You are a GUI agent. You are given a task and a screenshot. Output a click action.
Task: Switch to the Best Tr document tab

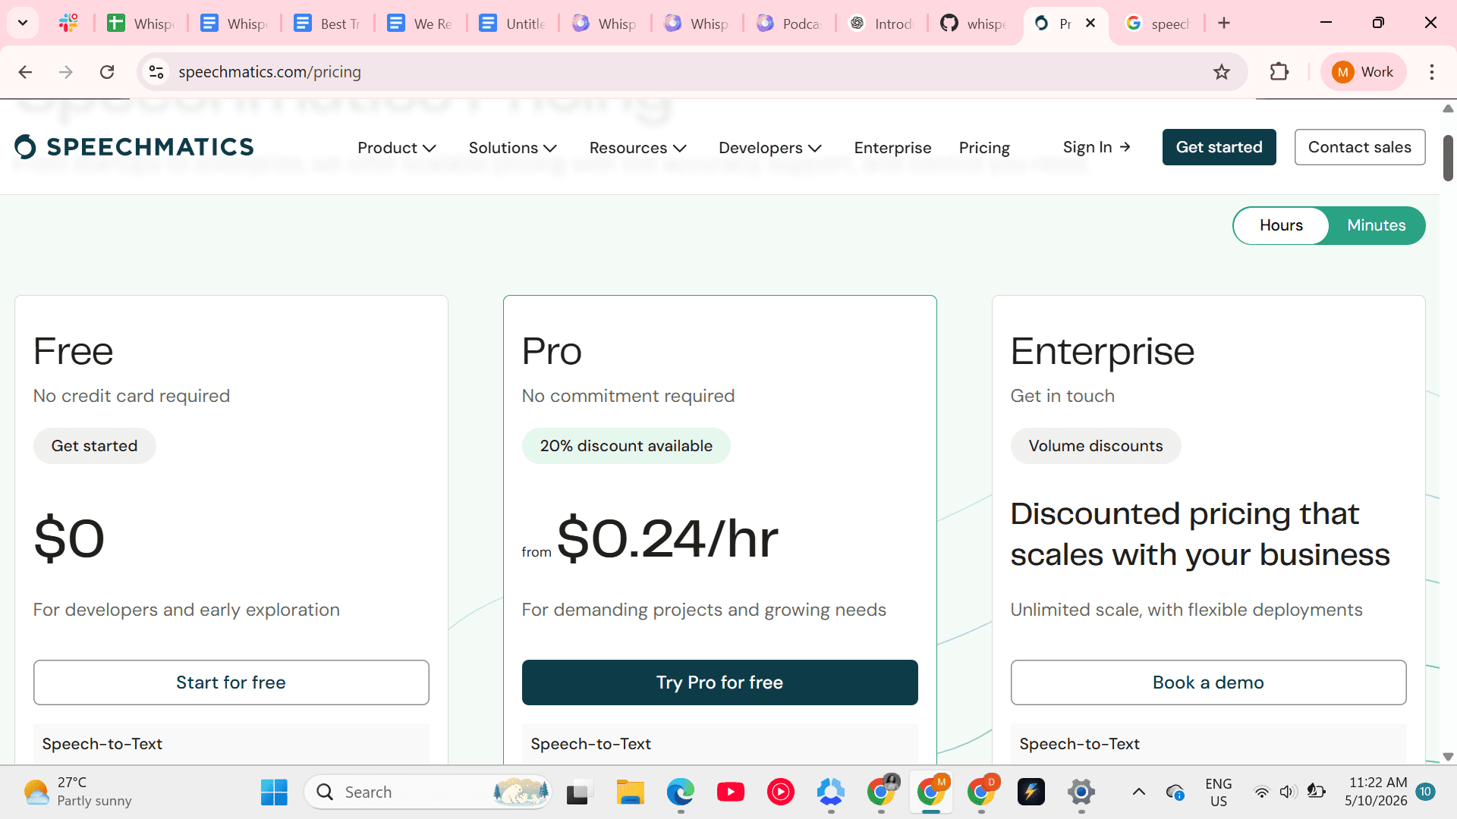tap(326, 24)
